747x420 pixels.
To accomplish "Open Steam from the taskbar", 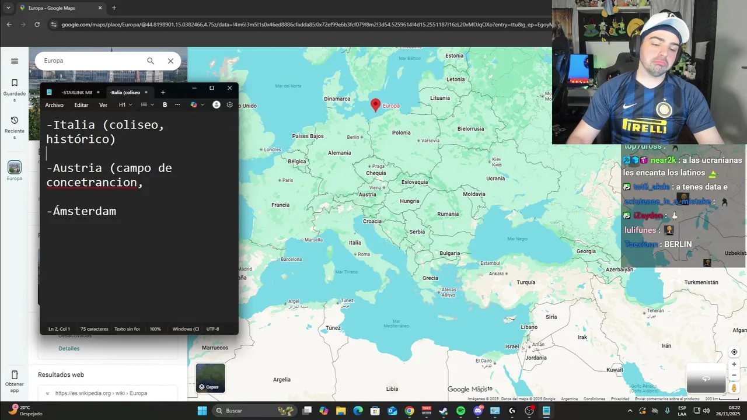I will tap(444, 411).
